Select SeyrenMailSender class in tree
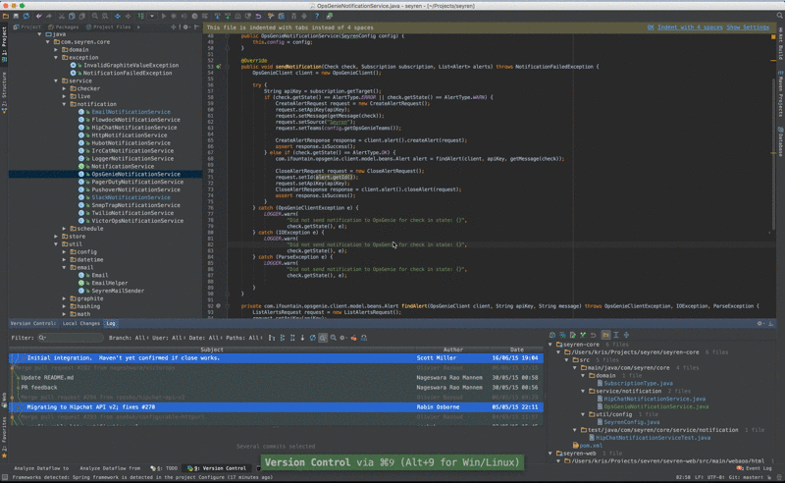The width and height of the screenshot is (785, 483). 118,291
